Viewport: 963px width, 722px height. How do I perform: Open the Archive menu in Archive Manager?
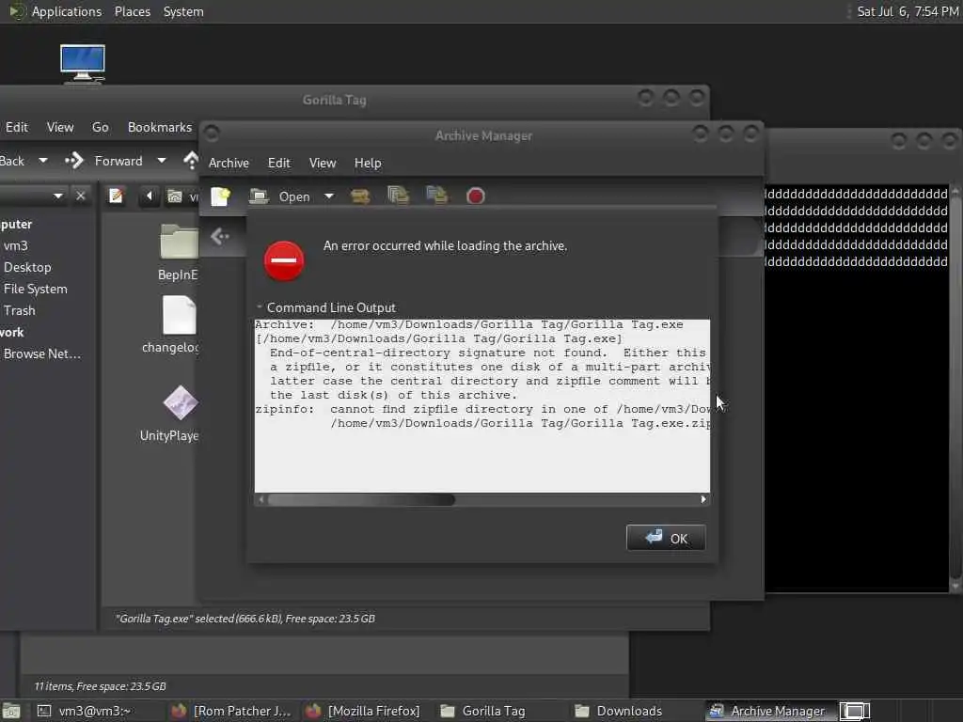pos(229,164)
